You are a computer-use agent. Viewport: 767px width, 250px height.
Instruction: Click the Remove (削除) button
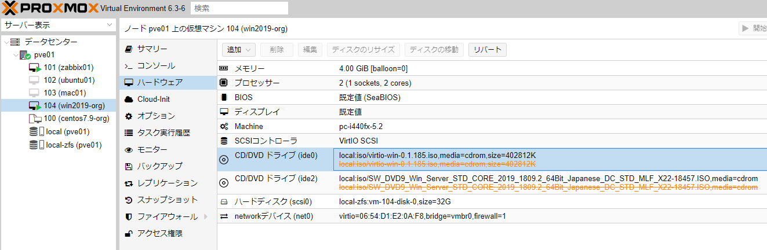click(277, 50)
